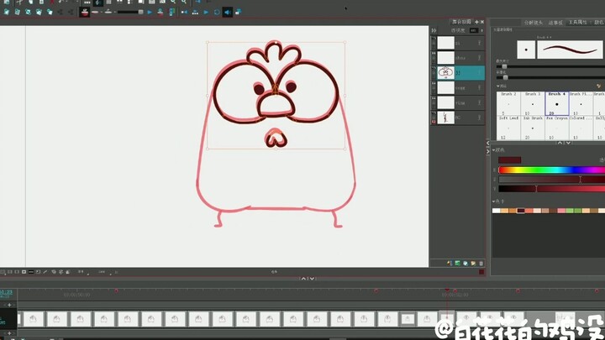Choose the Brush 4 preset
Screen dimensions: 605x340
tap(557, 103)
